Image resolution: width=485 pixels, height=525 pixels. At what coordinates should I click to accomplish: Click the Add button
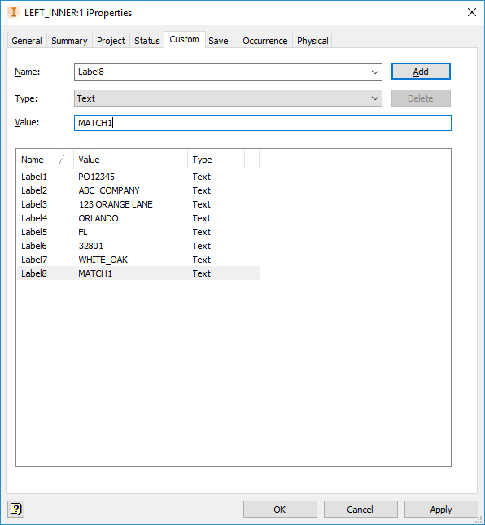pos(421,72)
